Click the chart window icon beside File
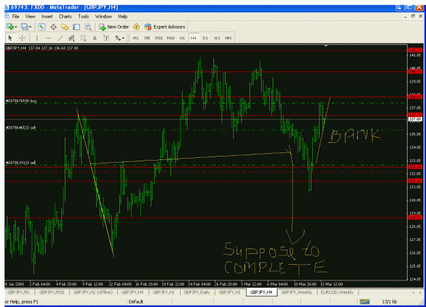This screenshot has height=307, width=426. click(7, 16)
